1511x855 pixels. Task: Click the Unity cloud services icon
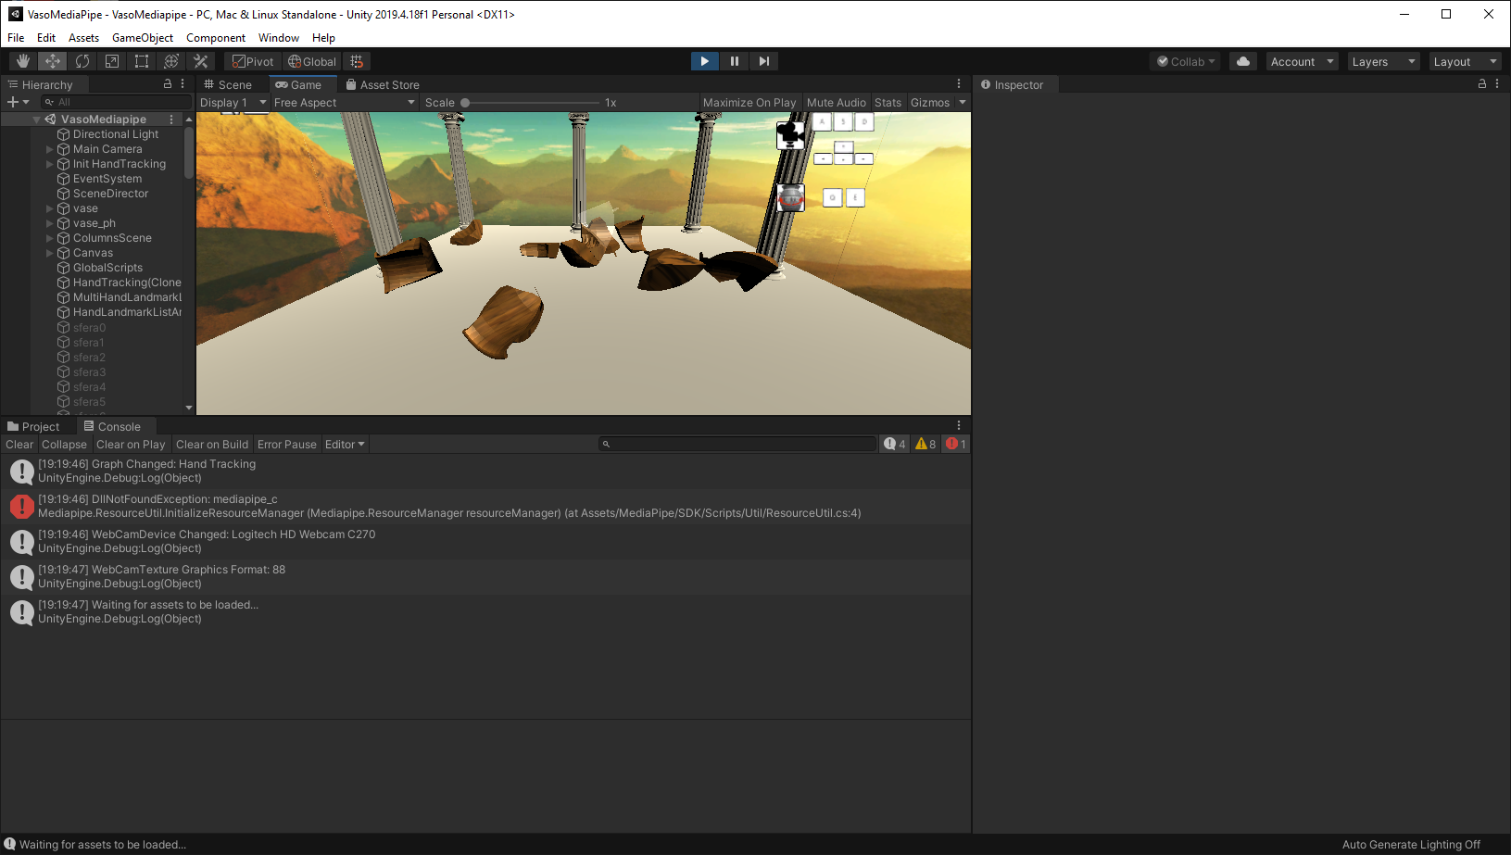(1242, 60)
